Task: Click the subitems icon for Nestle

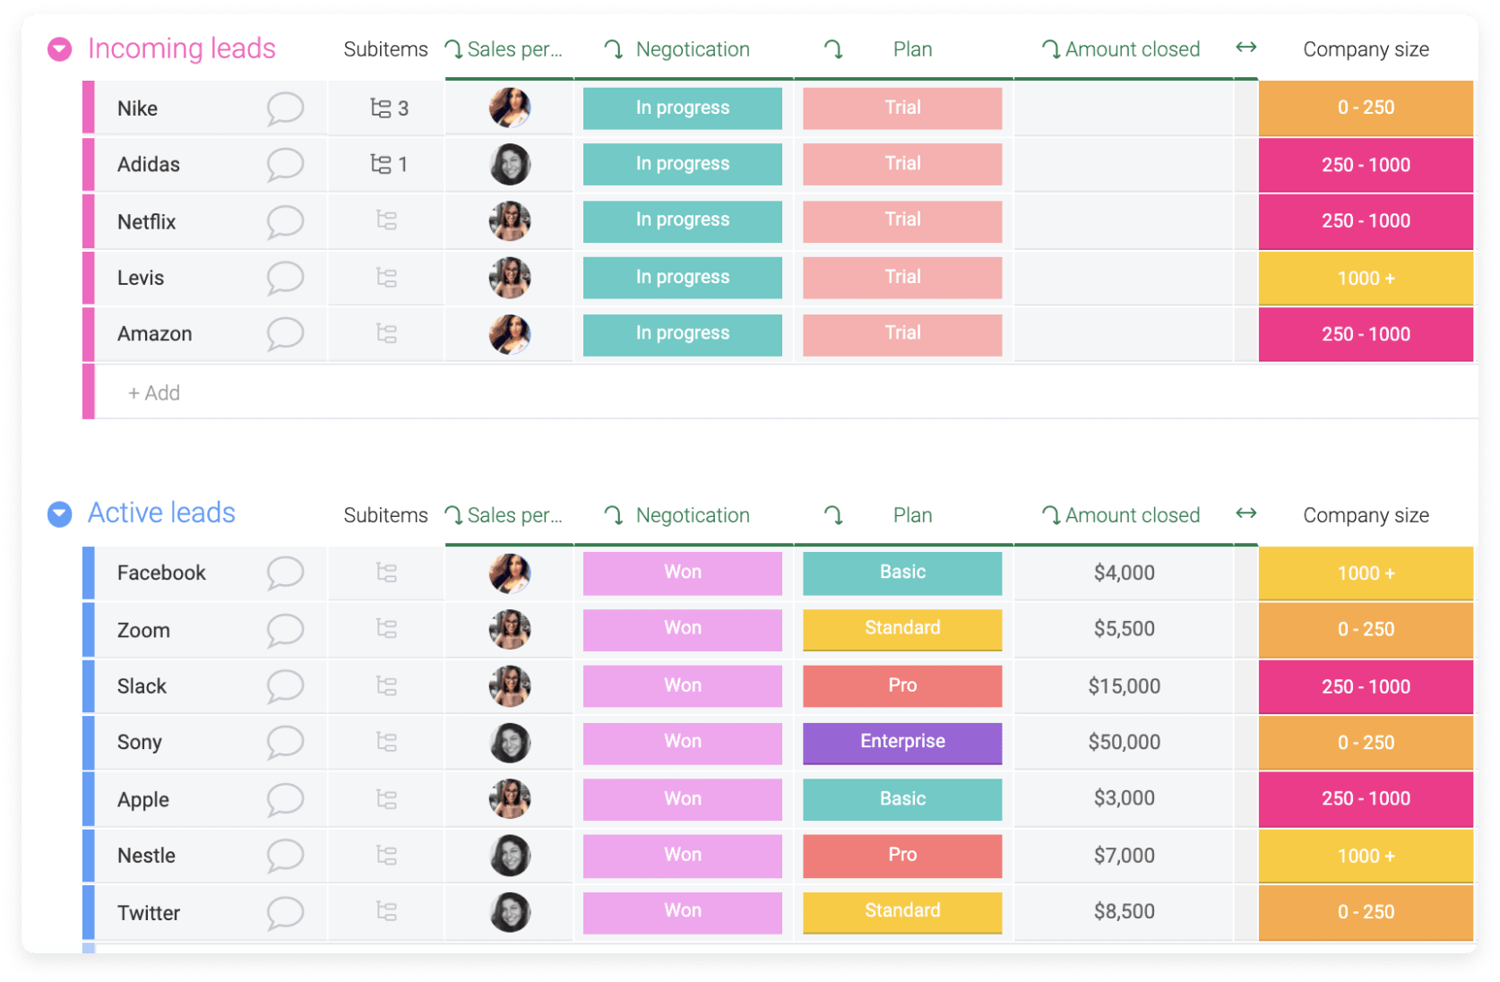Action: [386, 855]
